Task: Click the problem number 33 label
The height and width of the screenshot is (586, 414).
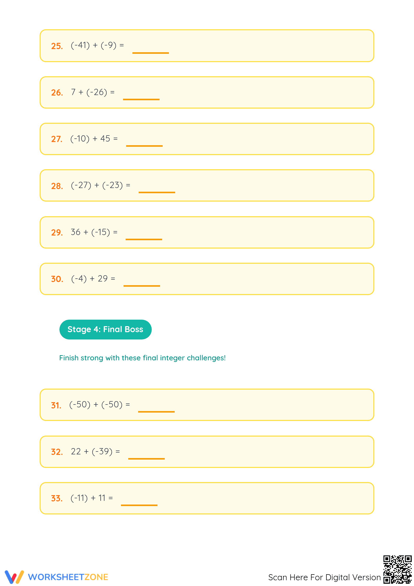Action: (57, 498)
